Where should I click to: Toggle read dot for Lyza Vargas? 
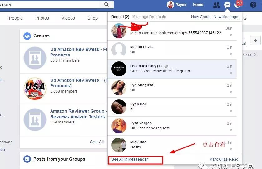click(x=231, y=130)
